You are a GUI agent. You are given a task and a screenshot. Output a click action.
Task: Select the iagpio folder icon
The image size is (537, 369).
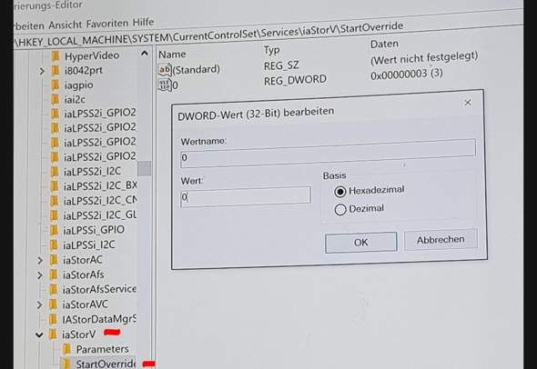tap(56, 85)
